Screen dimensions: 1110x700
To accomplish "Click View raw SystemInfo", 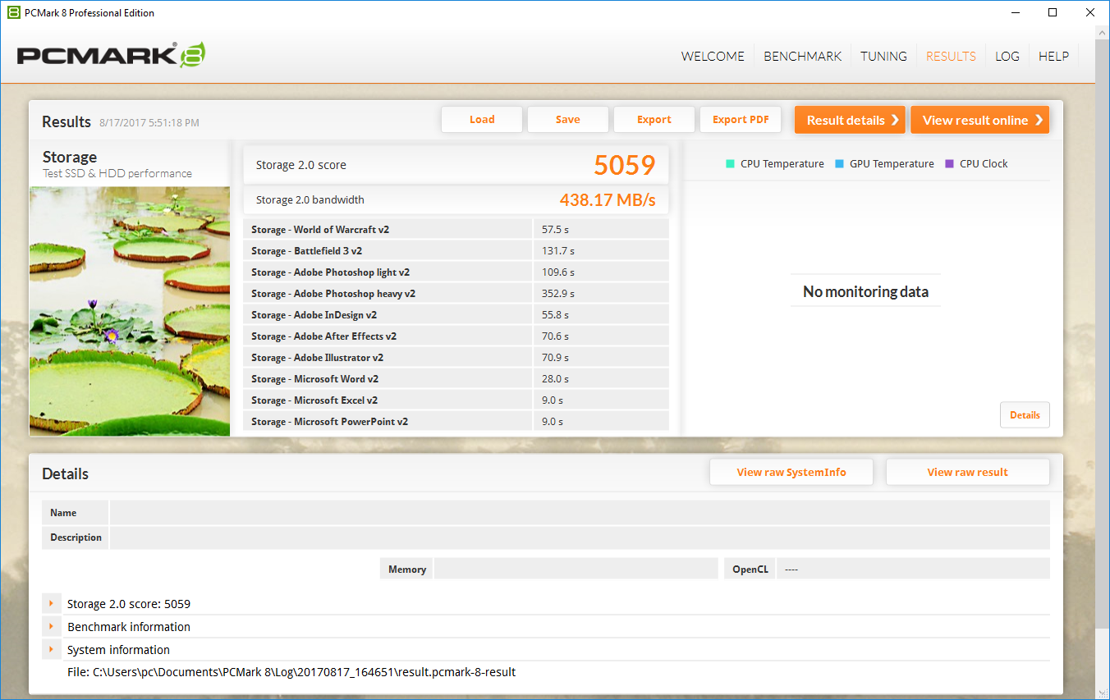I will point(791,472).
